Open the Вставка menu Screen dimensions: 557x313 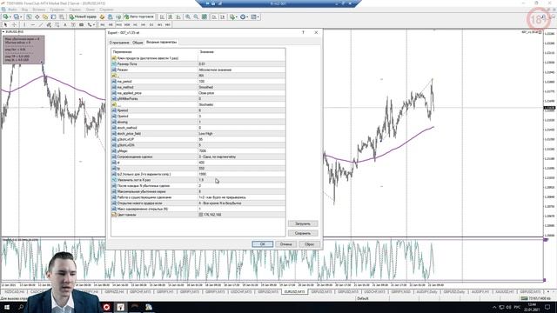point(38,10)
